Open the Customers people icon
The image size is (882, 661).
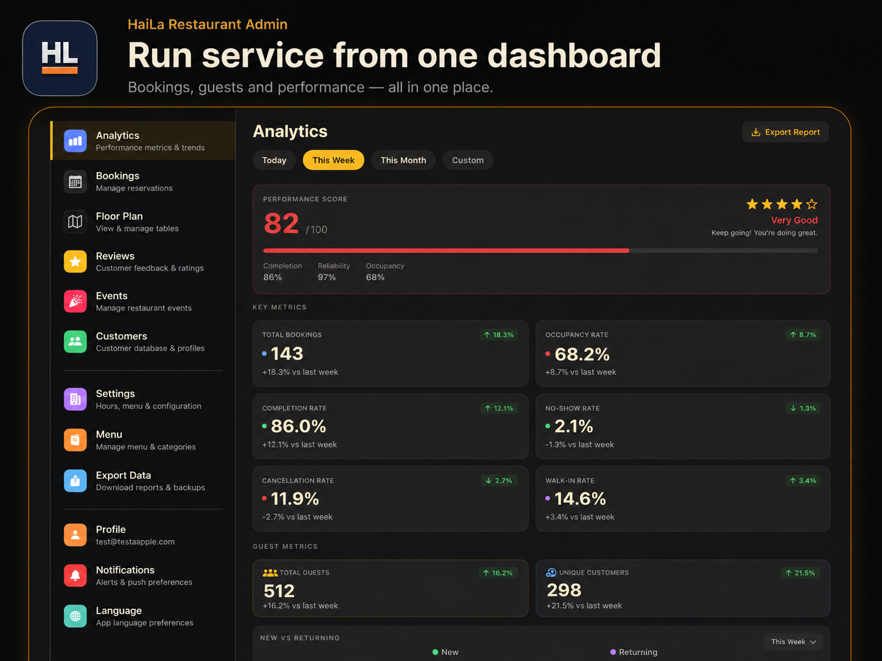pos(75,341)
